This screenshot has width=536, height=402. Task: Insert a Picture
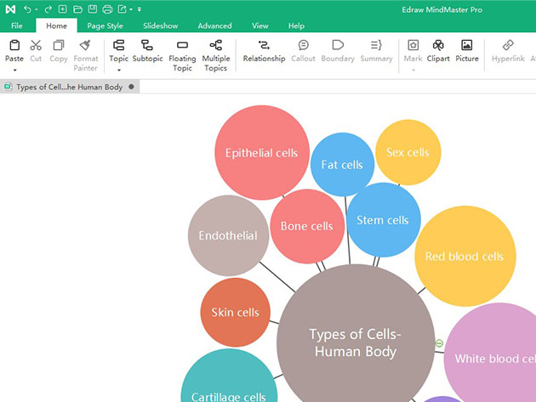[466, 51]
